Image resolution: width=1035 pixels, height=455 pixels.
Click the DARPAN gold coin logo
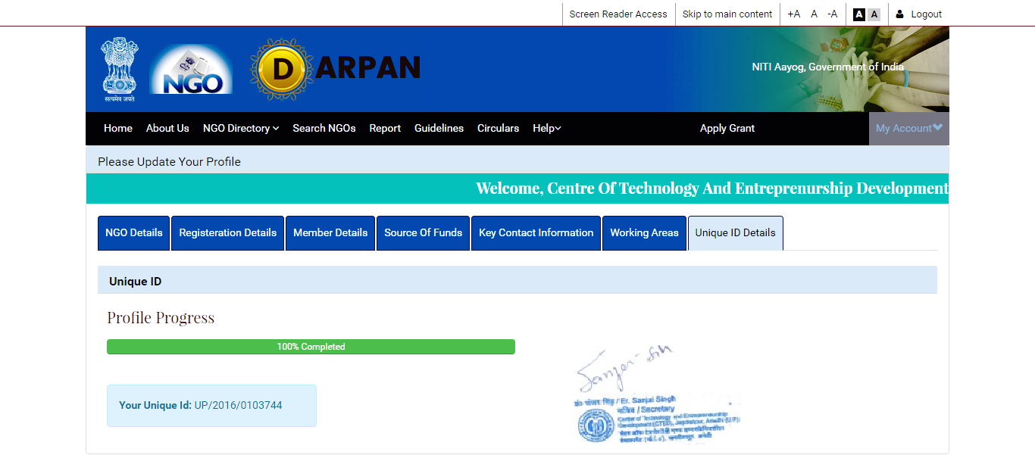282,69
